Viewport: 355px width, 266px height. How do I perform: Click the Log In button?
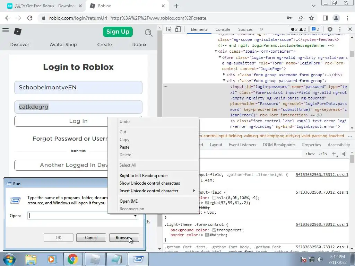pos(78,121)
